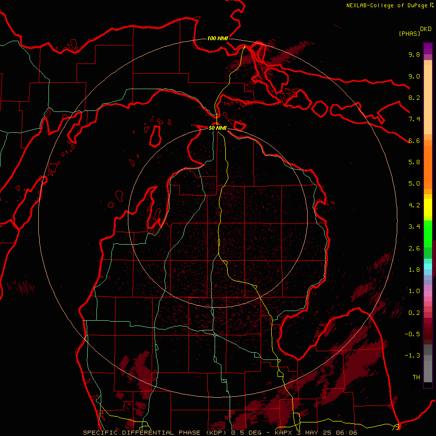The height and width of the screenshot is (436, 436).
Task: Pick the purple band atop color bar
Action: point(428,48)
